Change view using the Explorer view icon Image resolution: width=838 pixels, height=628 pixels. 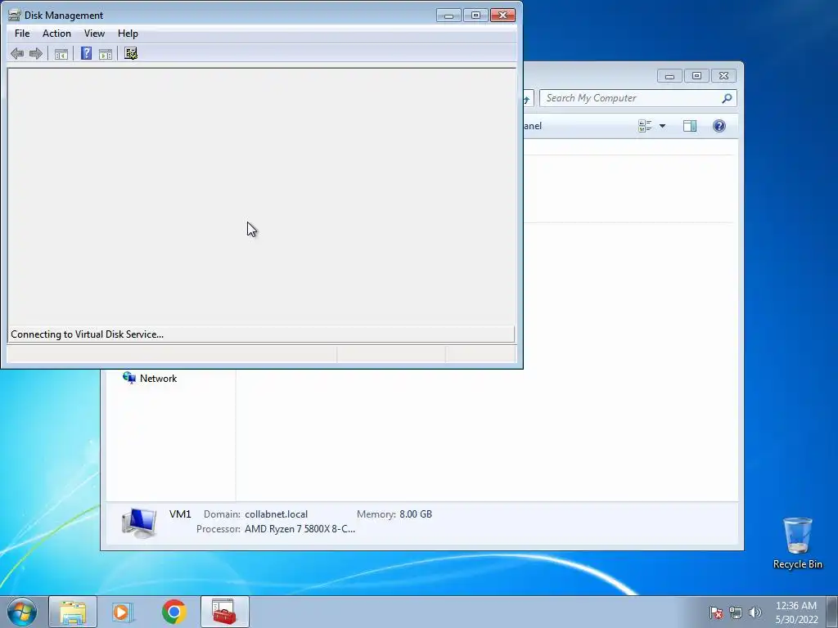click(x=645, y=126)
